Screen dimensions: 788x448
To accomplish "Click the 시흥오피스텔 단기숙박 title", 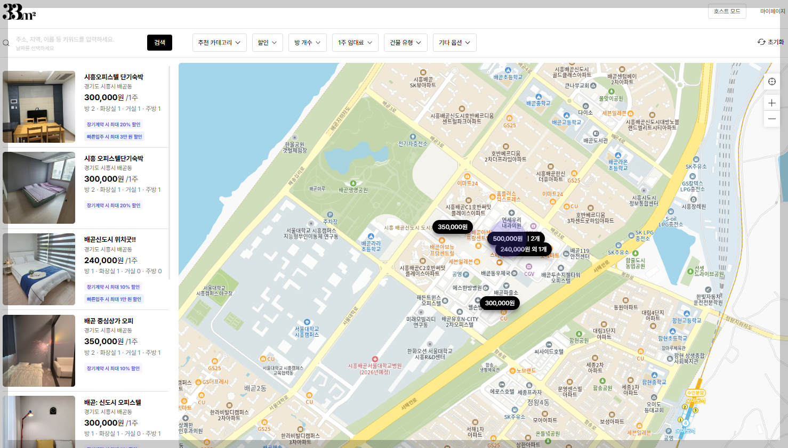I will point(114,77).
